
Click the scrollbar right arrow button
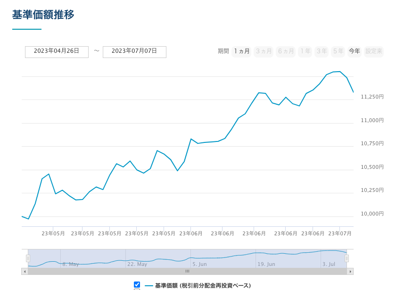point(350,271)
